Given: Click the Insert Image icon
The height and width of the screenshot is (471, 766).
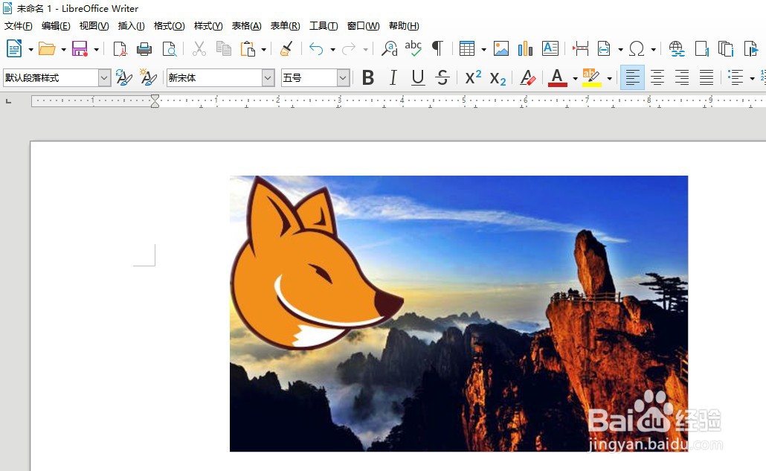Looking at the screenshot, I should click(501, 49).
